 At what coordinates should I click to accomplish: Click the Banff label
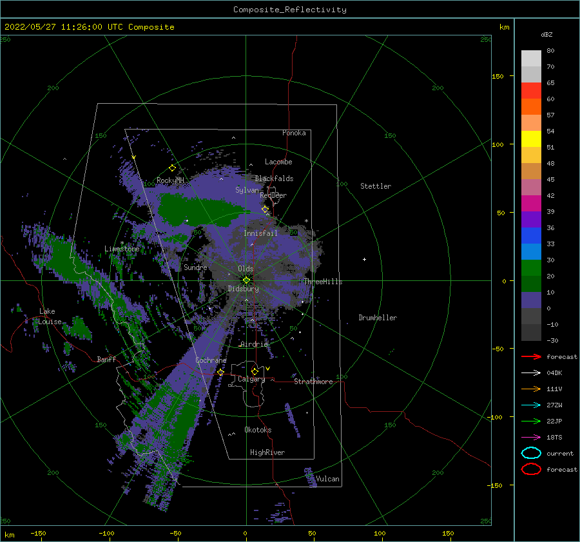click(106, 359)
